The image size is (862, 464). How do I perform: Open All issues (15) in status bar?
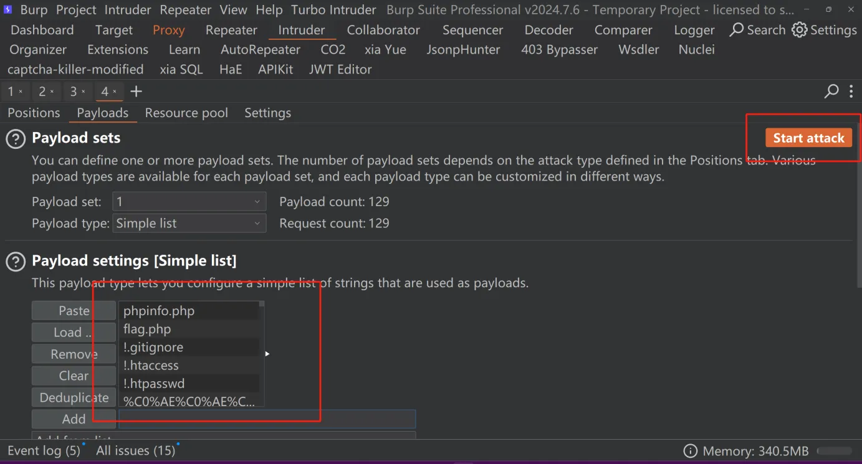[x=135, y=451]
